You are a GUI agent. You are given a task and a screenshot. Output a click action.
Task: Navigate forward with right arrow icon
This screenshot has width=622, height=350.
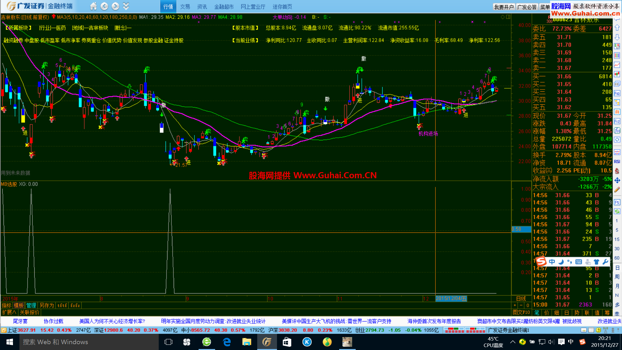pos(115,6)
